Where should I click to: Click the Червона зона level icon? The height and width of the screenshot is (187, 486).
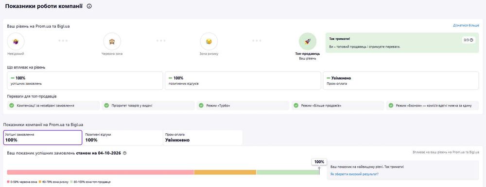(112, 41)
